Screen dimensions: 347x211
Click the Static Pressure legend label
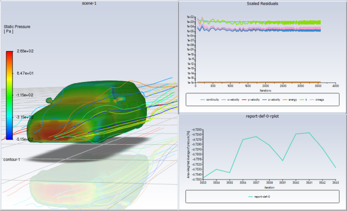point(17,27)
